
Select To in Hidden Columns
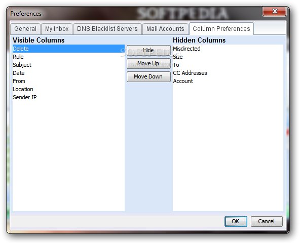pyautogui.click(x=228, y=65)
